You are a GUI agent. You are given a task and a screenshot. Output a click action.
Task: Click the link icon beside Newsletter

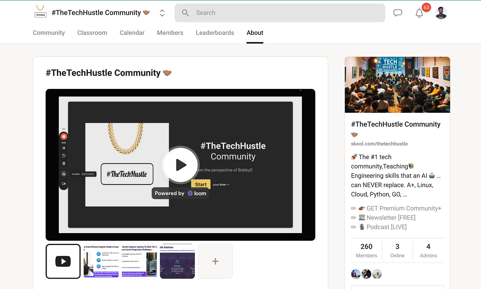(353, 218)
